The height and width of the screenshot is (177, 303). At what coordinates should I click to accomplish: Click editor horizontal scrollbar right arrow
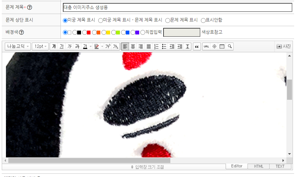(283, 161)
